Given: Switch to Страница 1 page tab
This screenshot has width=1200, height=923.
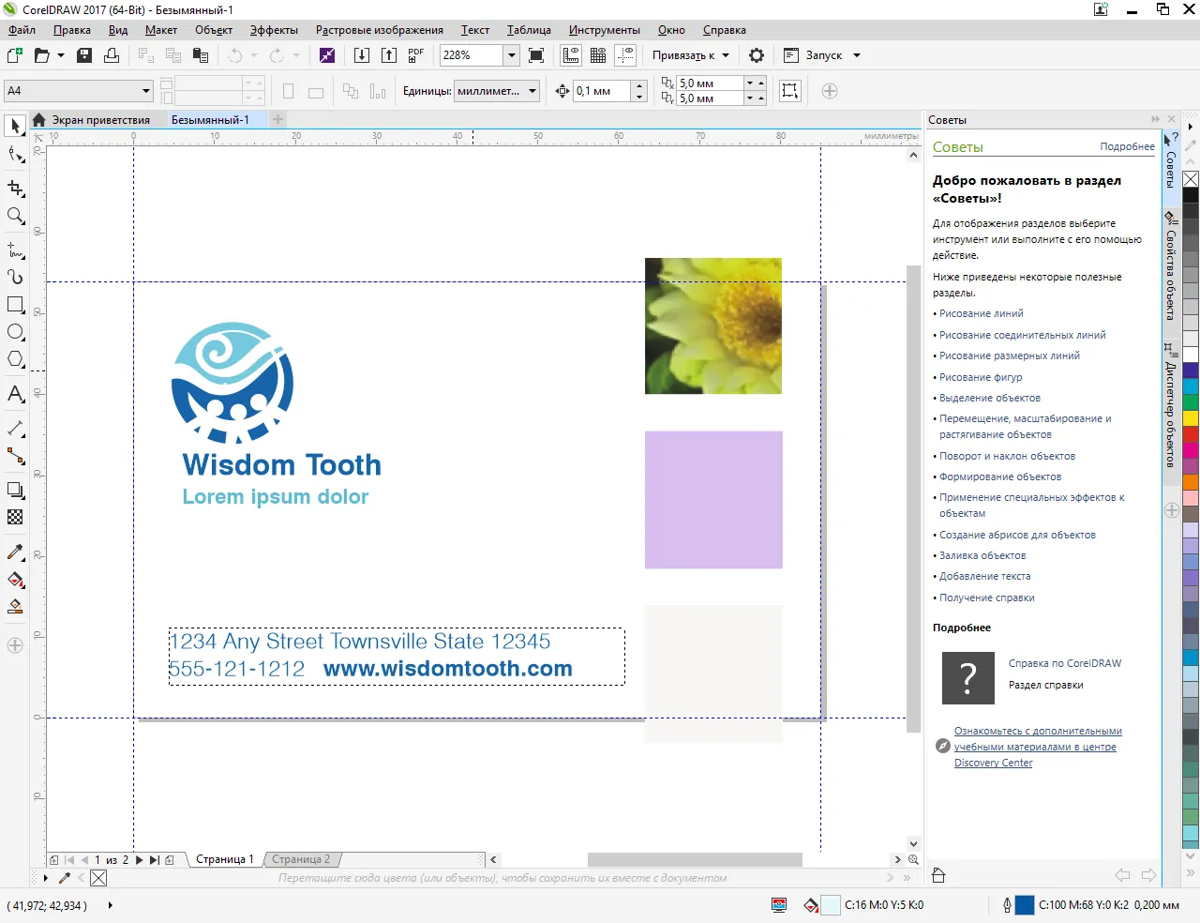Looking at the screenshot, I should point(224,859).
